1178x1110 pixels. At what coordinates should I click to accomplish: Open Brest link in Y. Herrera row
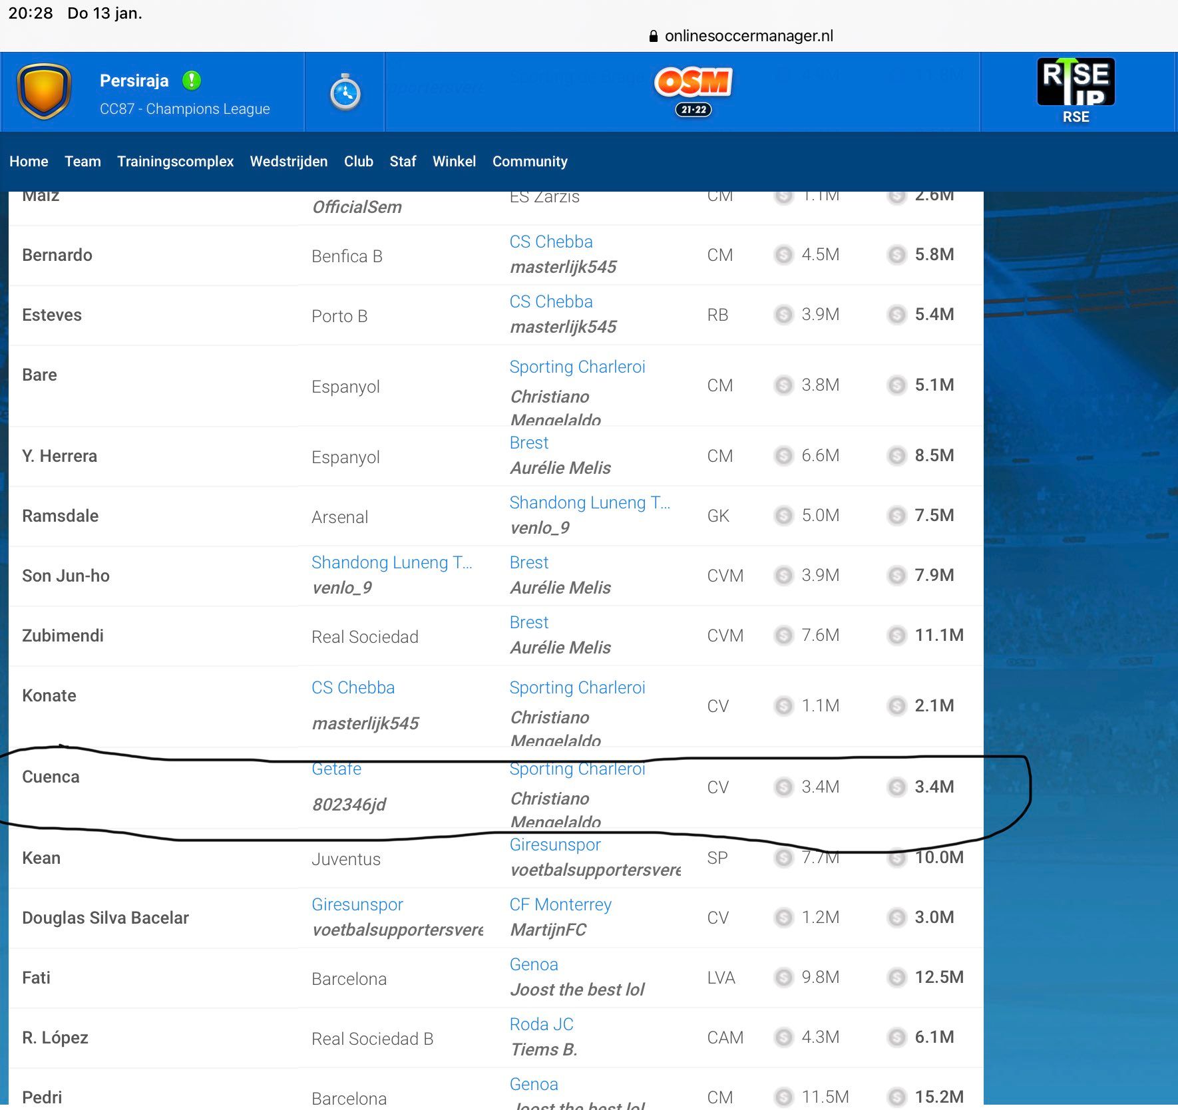click(x=529, y=443)
